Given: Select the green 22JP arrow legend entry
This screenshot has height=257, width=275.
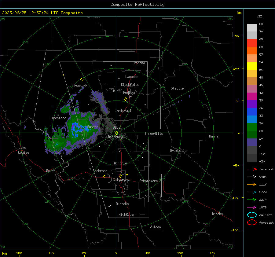Looking at the screenshot, I should click(252, 200).
